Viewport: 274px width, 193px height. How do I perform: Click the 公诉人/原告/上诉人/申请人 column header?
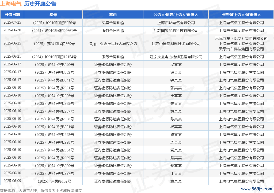176,15
